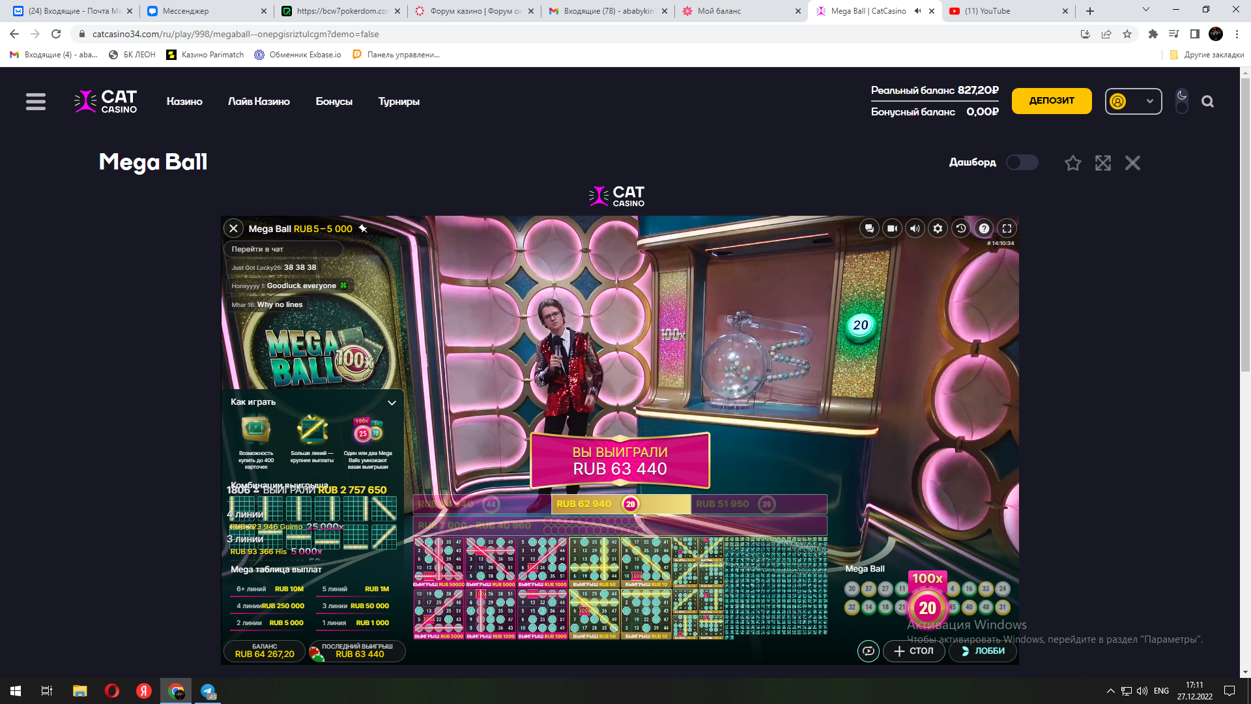Collapse the Как играть panel

(x=392, y=402)
